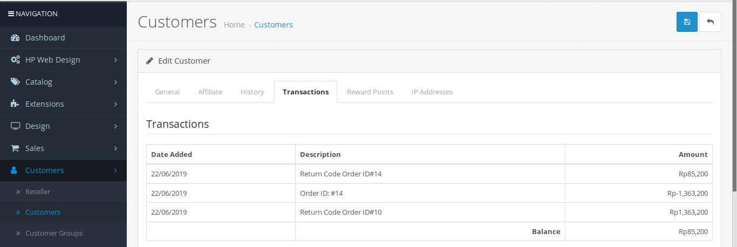Viewport: 737px width, 247px height.
Task: Click the Extensions puzzle piece icon
Action: 16,104
